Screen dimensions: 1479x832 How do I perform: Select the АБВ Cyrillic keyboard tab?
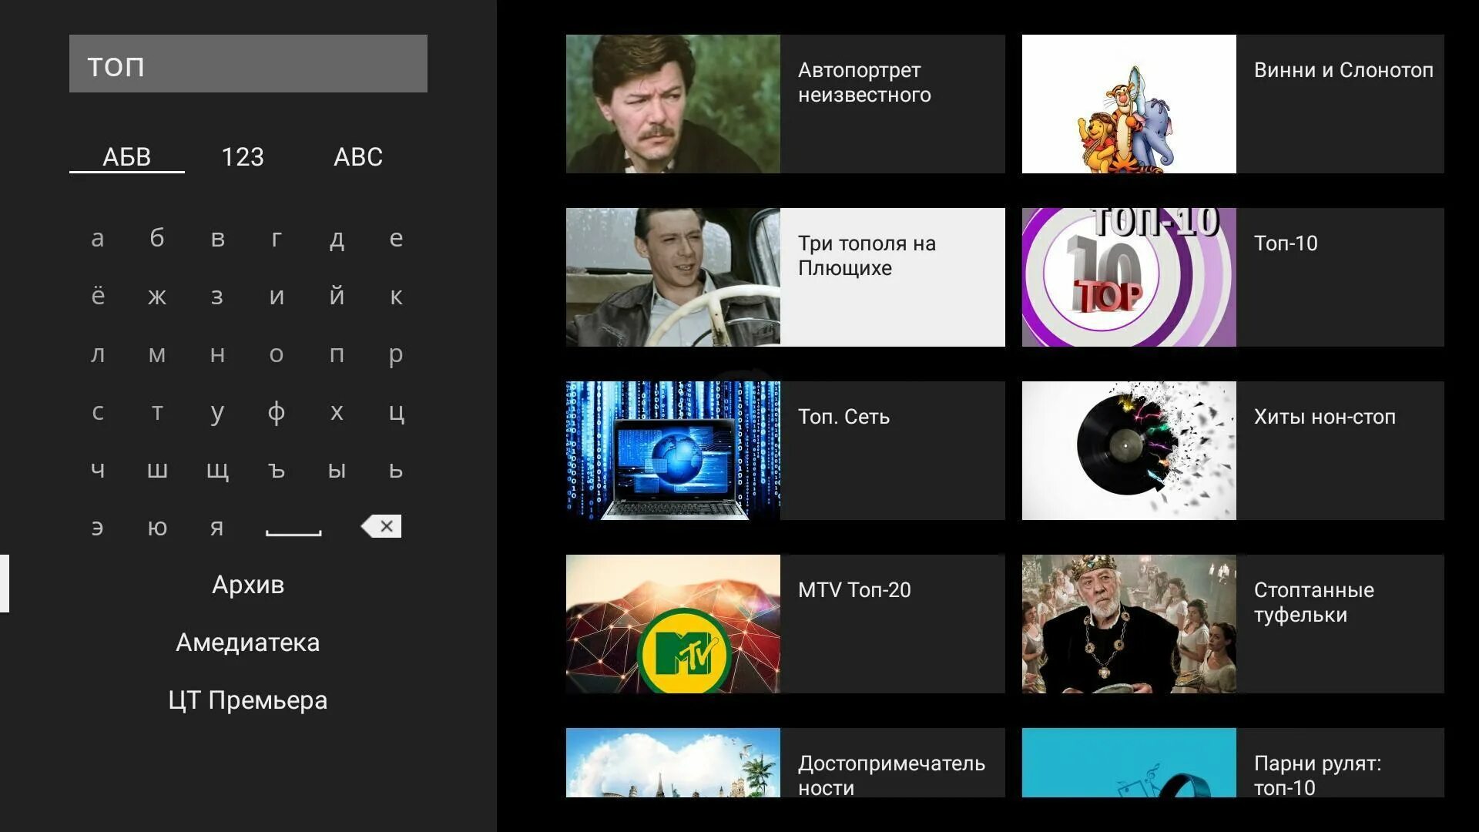point(127,156)
